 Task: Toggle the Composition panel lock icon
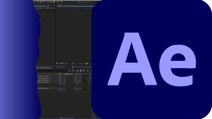point(61,5)
